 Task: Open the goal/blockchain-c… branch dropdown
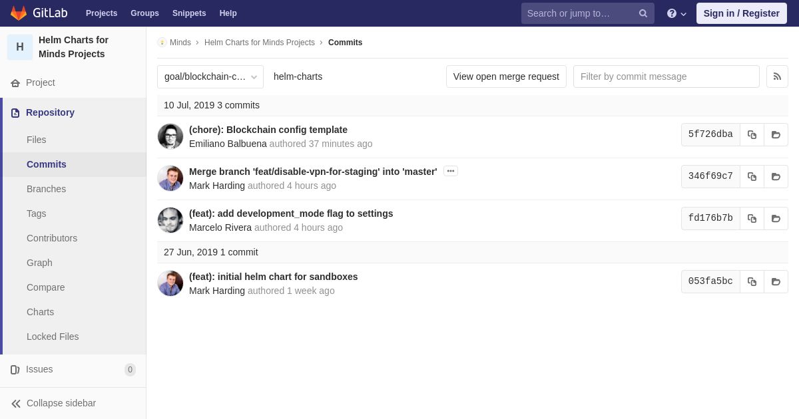click(210, 76)
